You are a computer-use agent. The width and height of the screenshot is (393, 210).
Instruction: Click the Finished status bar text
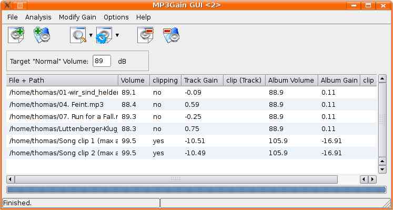[x=17, y=203]
